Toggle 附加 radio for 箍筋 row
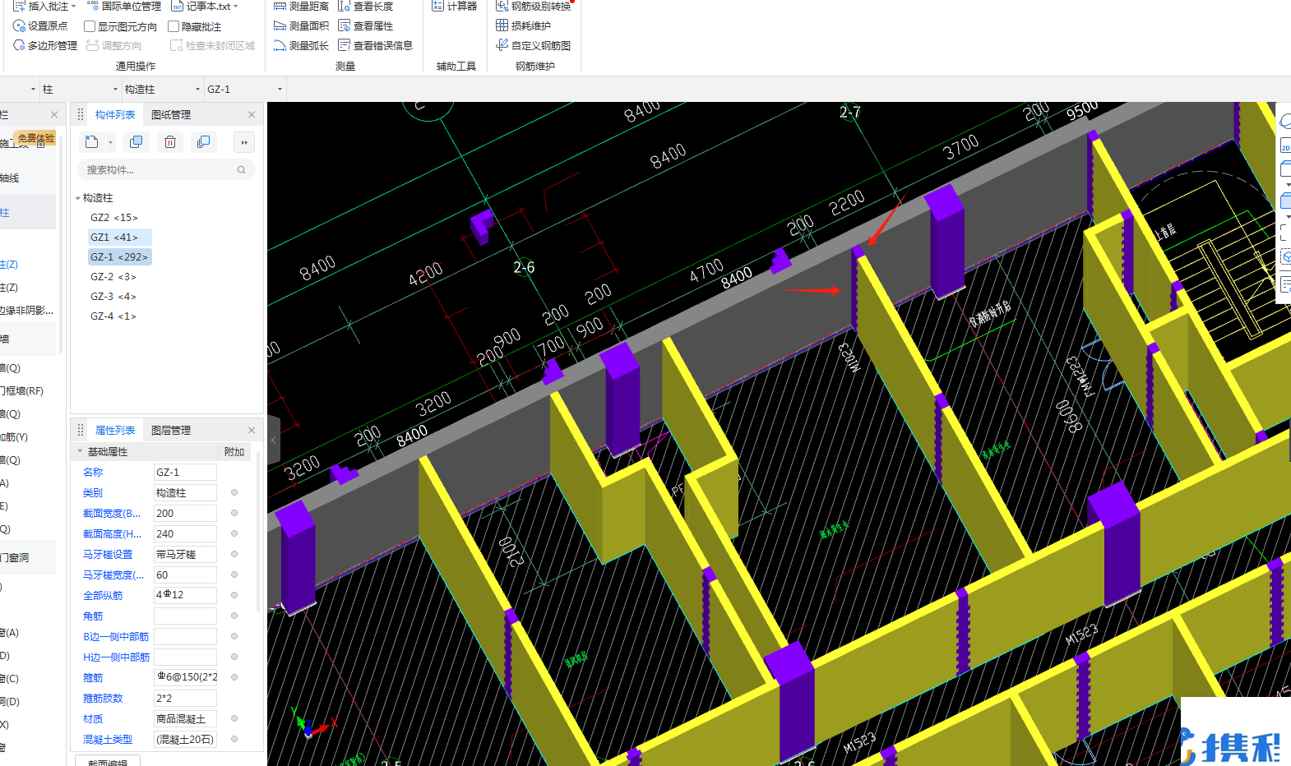The height and width of the screenshot is (766, 1291). click(x=234, y=678)
